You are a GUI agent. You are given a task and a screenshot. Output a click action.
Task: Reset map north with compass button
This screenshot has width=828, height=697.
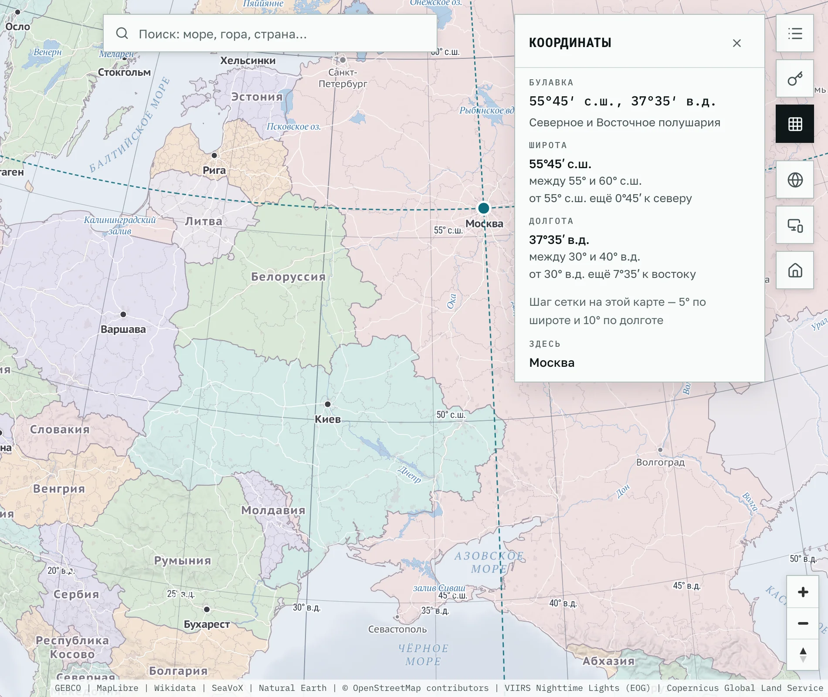pos(803,655)
